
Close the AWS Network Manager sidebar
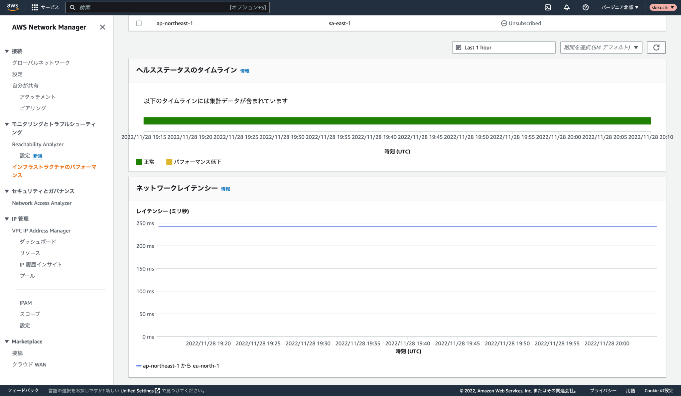click(x=102, y=27)
